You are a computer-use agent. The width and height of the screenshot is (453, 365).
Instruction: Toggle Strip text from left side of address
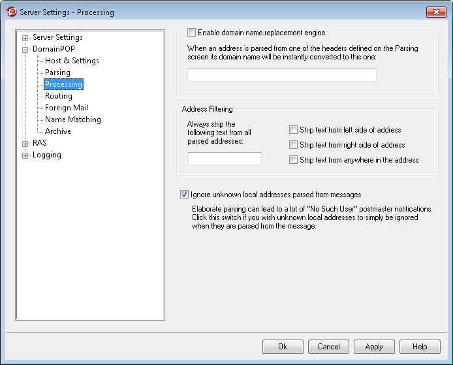(x=294, y=130)
